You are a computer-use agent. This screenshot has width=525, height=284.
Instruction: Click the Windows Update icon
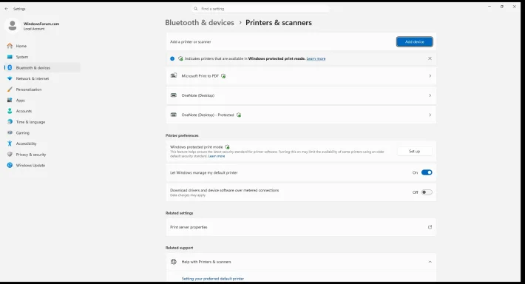[10, 165]
